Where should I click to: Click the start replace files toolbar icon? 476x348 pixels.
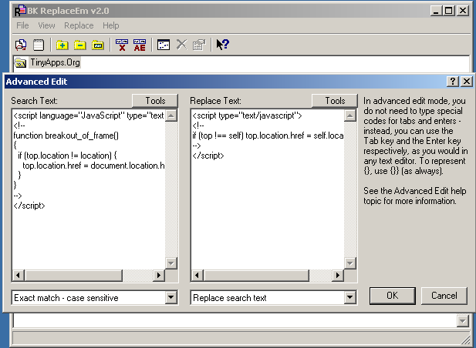click(x=22, y=45)
